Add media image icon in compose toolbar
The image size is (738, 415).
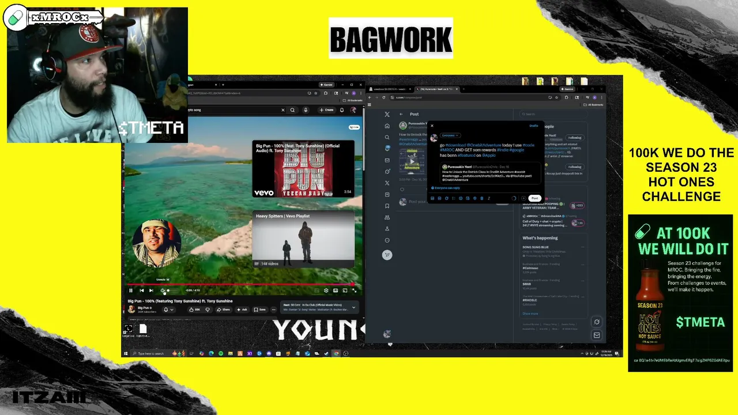(432, 198)
